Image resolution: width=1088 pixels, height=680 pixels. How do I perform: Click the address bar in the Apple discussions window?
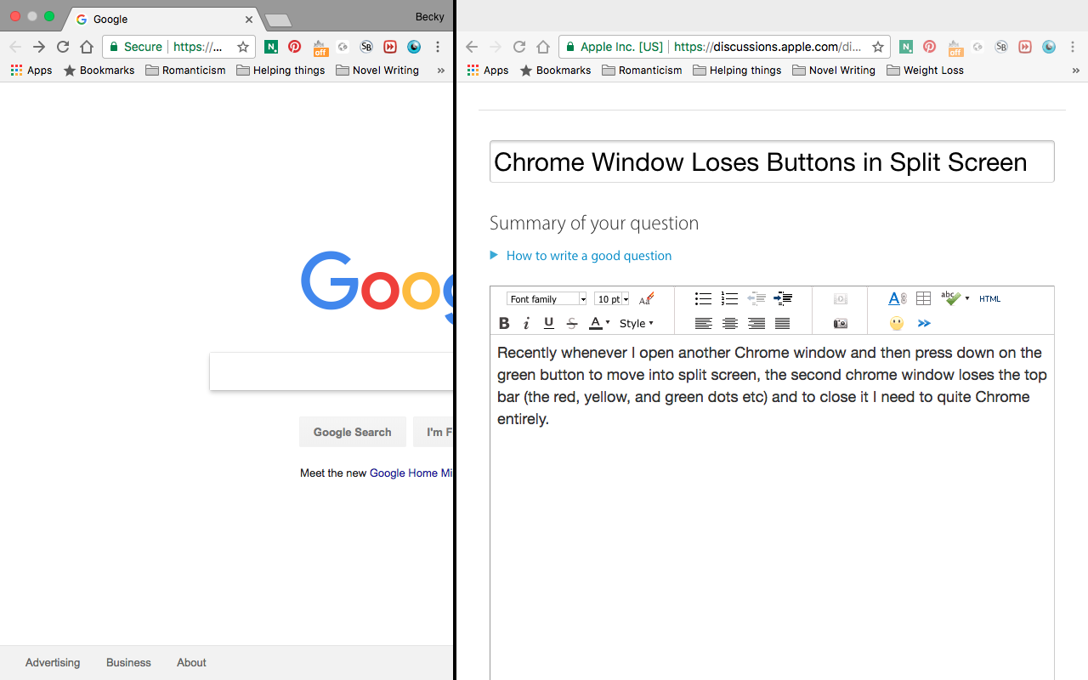(x=725, y=47)
